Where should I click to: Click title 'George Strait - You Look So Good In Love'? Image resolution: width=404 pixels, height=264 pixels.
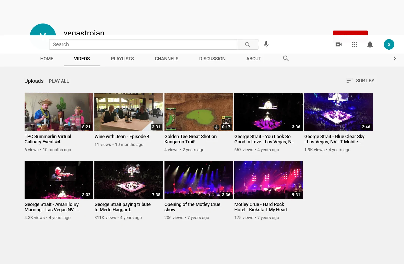265,139
